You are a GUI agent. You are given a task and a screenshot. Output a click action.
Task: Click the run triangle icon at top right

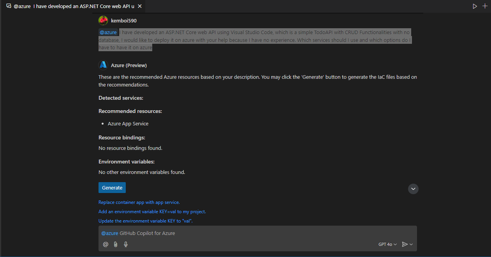point(475,6)
